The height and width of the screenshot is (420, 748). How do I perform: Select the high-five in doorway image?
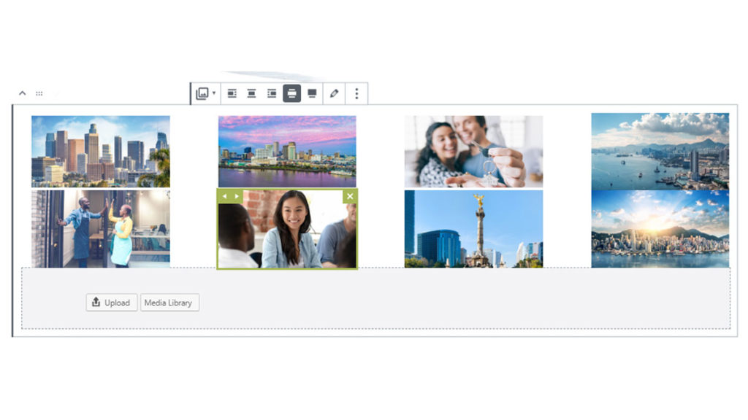click(101, 229)
